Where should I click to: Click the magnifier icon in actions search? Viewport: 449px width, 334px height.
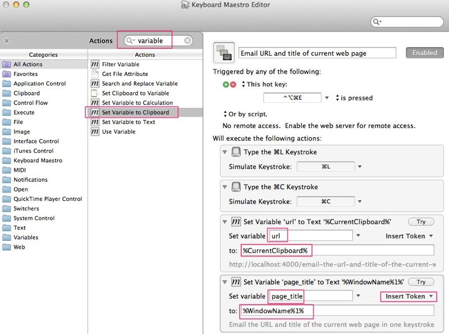pos(130,40)
